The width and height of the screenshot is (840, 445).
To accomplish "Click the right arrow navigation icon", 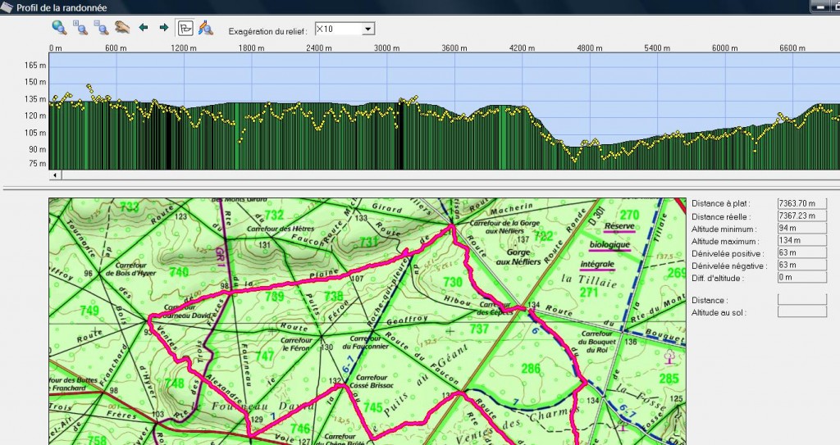I will (163, 28).
